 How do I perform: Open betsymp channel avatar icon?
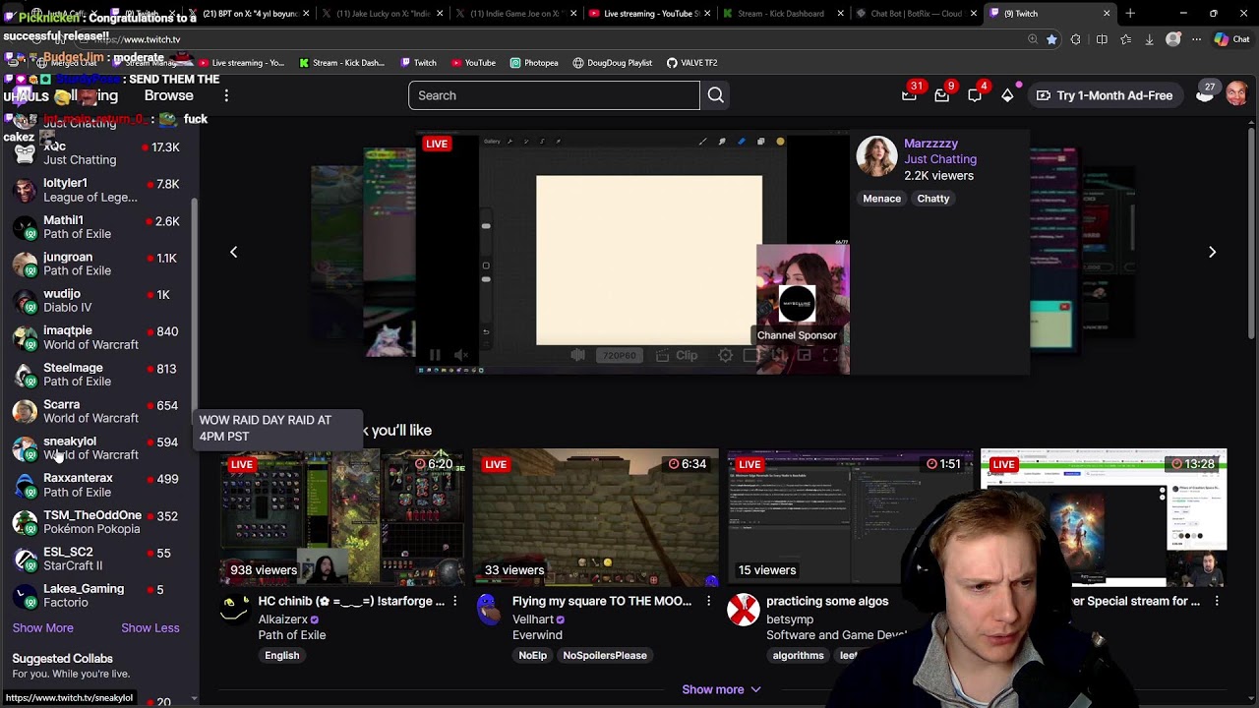coord(743,610)
